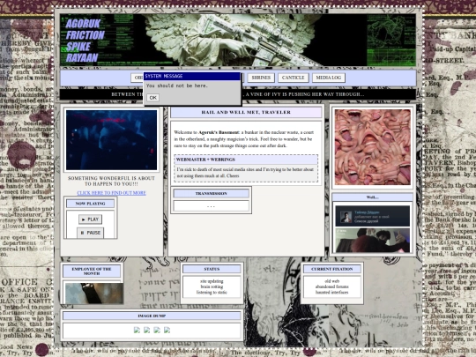Click the faces and mouths collage image
Viewport: 476px width, 357px height.
pos(373,147)
